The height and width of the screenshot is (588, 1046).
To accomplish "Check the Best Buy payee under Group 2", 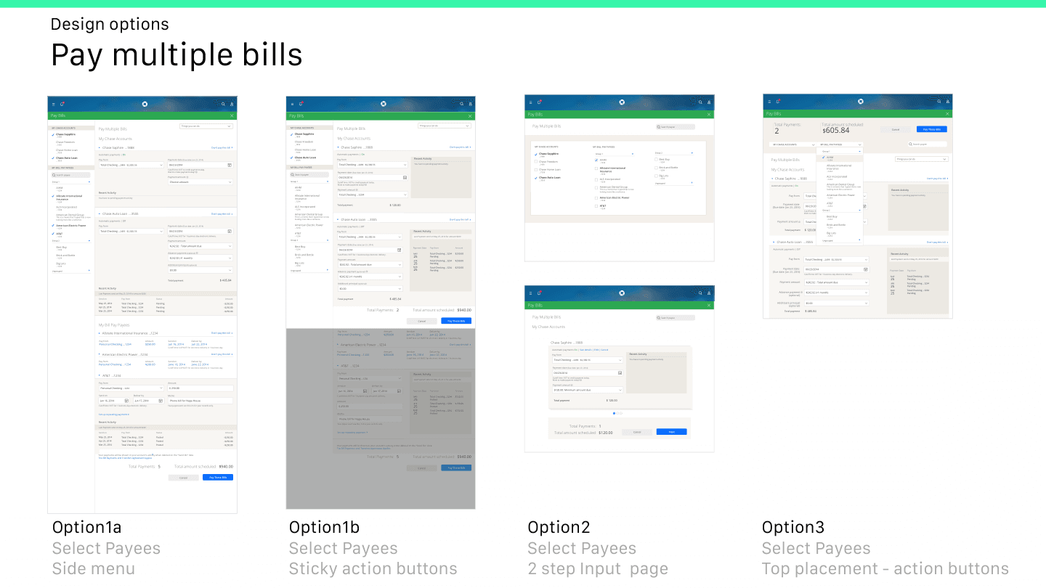I will pyautogui.click(x=656, y=160).
